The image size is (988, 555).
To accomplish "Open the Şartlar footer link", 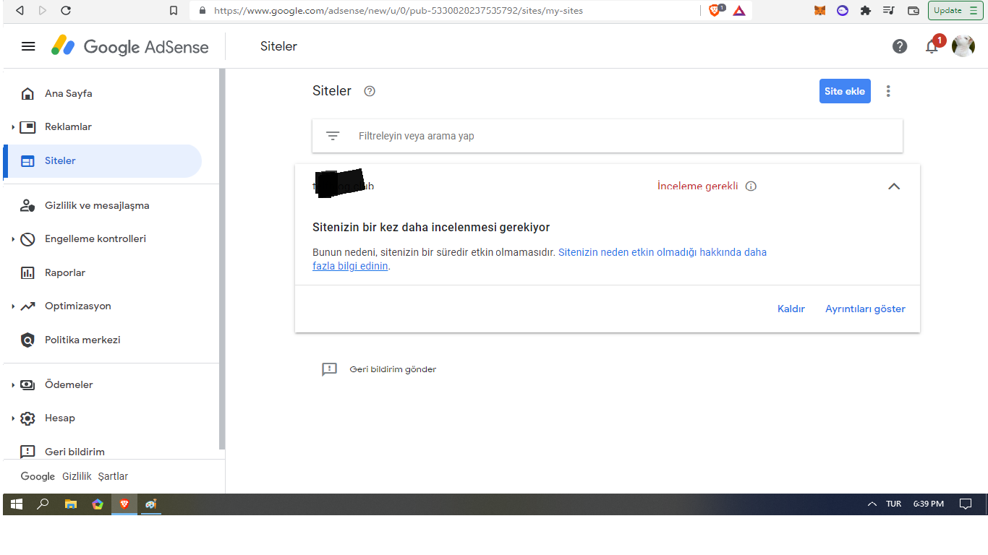I will pos(113,476).
